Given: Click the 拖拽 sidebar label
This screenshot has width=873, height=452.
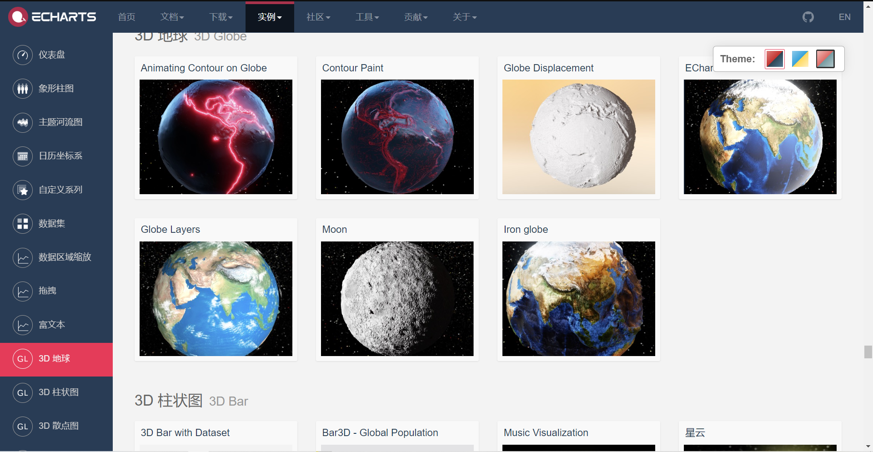Looking at the screenshot, I should (47, 291).
